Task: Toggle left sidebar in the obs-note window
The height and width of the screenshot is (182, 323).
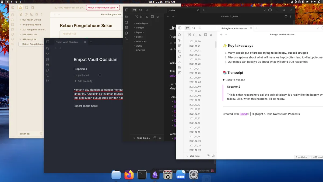Action: [180, 28]
